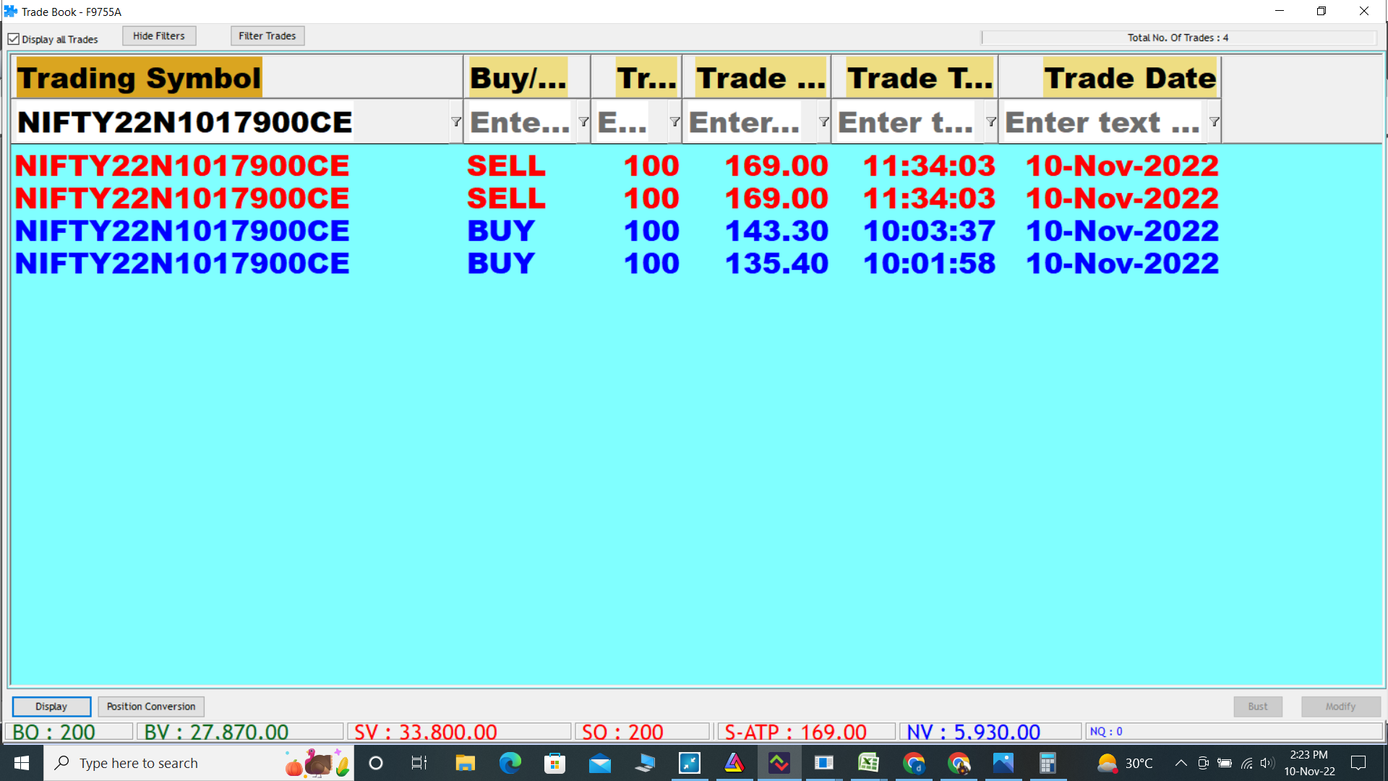Click the Hide Filters button

pyautogui.click(x=159, y=36)
